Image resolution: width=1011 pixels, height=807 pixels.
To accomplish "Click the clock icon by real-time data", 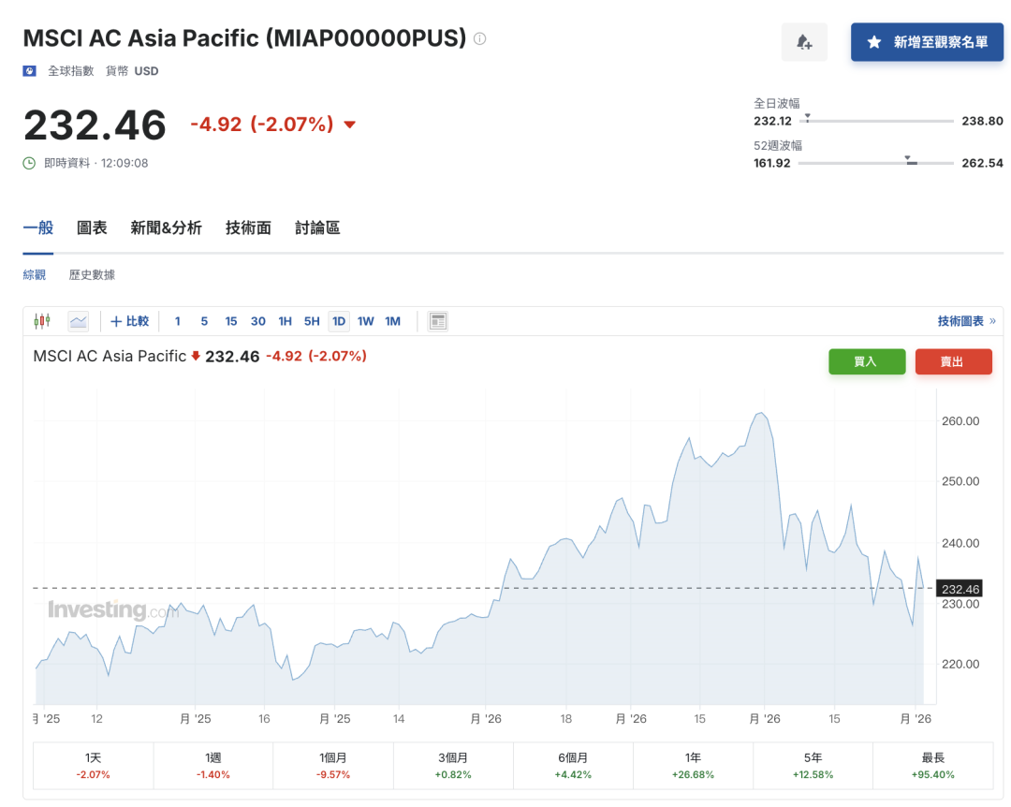I will (x=30, y=163).
